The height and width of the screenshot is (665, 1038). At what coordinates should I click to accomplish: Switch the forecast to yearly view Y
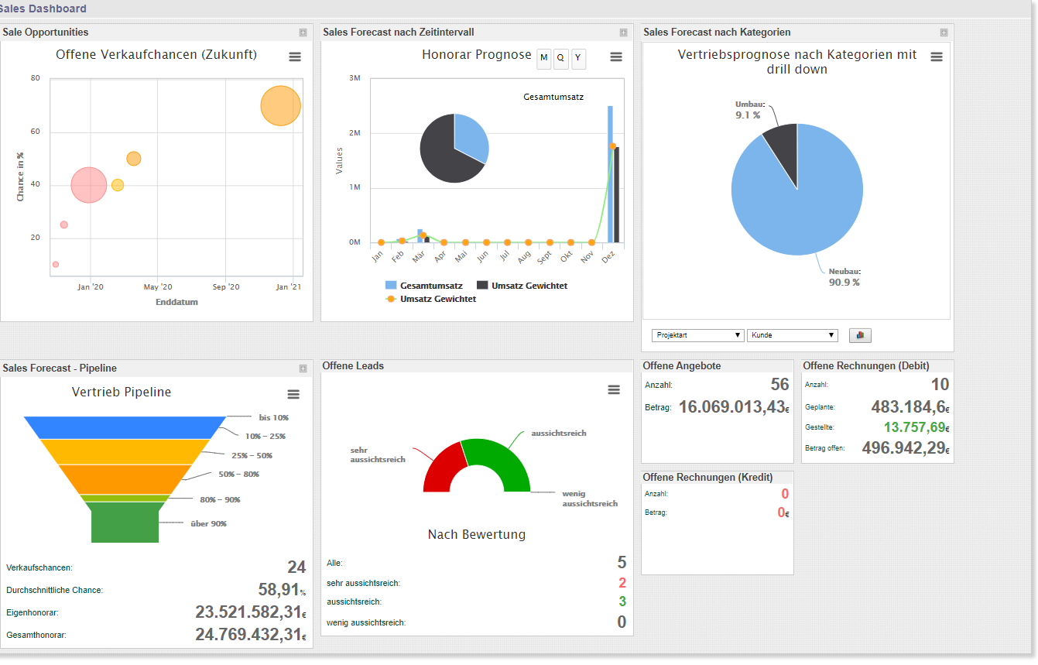tap(578, 59)
